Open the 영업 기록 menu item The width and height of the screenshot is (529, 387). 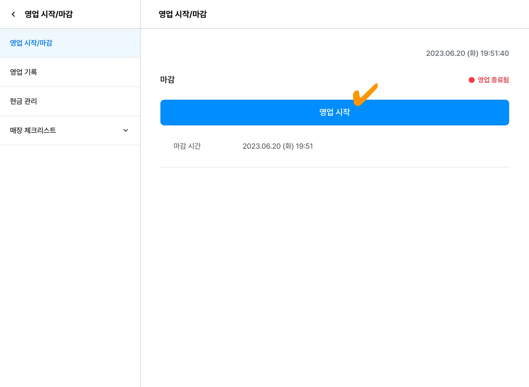(x=24, y=72)
